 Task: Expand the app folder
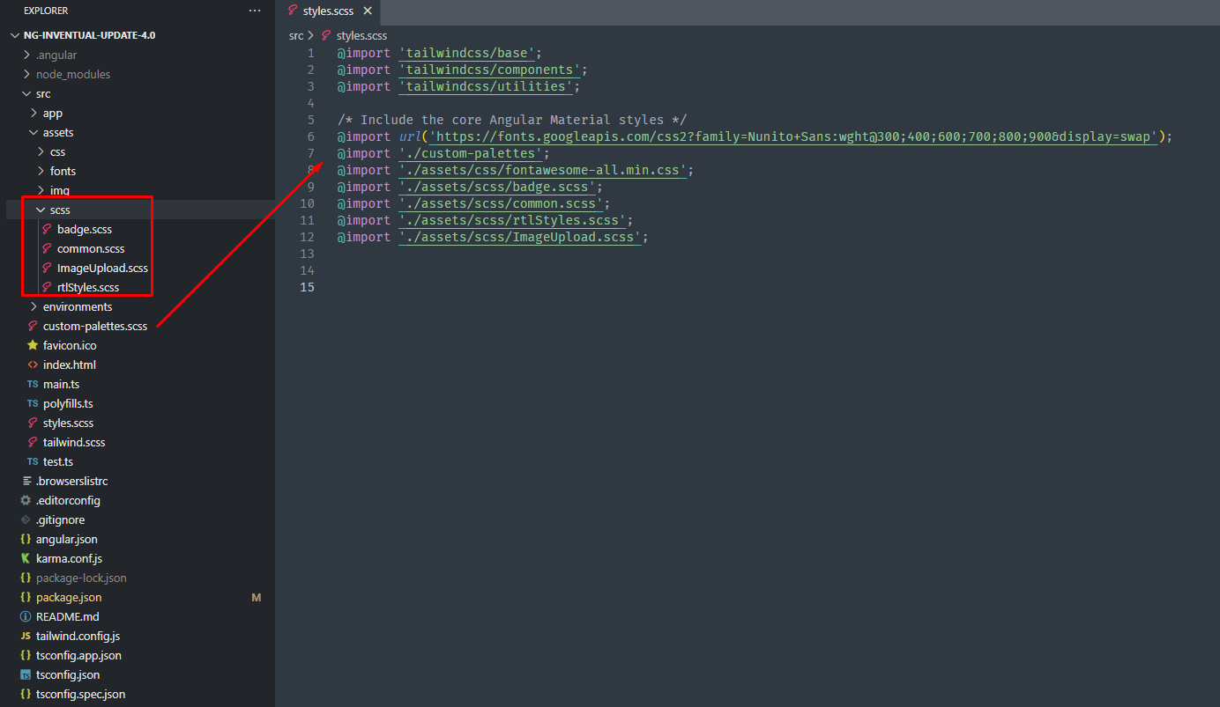34,113
